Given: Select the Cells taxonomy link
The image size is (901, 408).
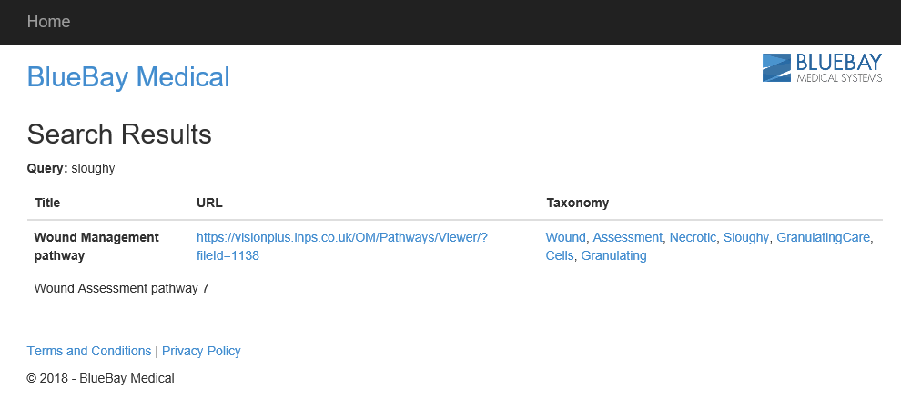Looking at the screenshot, I should tap(559, 255).
